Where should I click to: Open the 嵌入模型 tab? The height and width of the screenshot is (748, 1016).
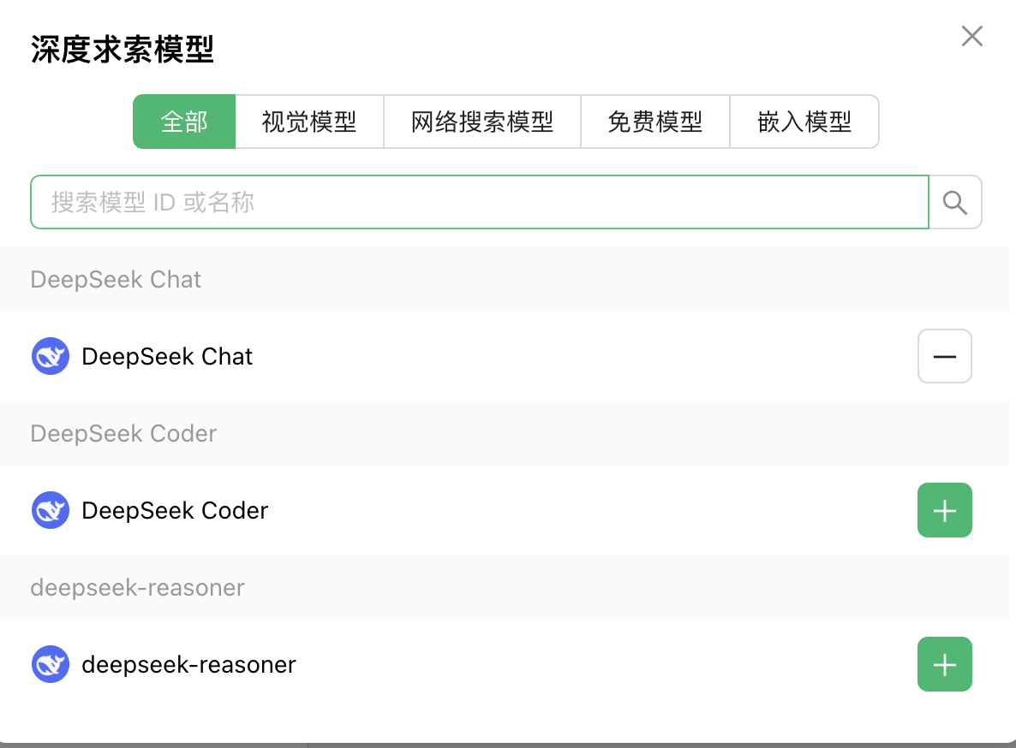click(804, 122)
